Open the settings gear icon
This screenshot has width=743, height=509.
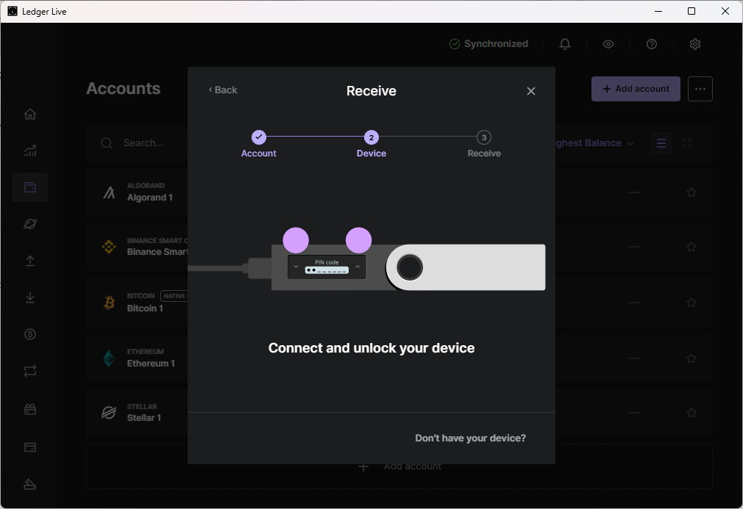694,44
